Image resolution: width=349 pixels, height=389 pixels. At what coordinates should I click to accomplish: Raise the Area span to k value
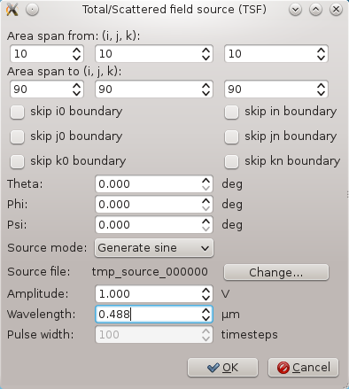tap(321, 85)
